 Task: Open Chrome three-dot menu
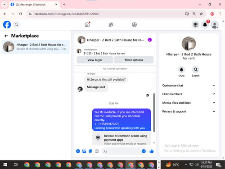point(220,14)
